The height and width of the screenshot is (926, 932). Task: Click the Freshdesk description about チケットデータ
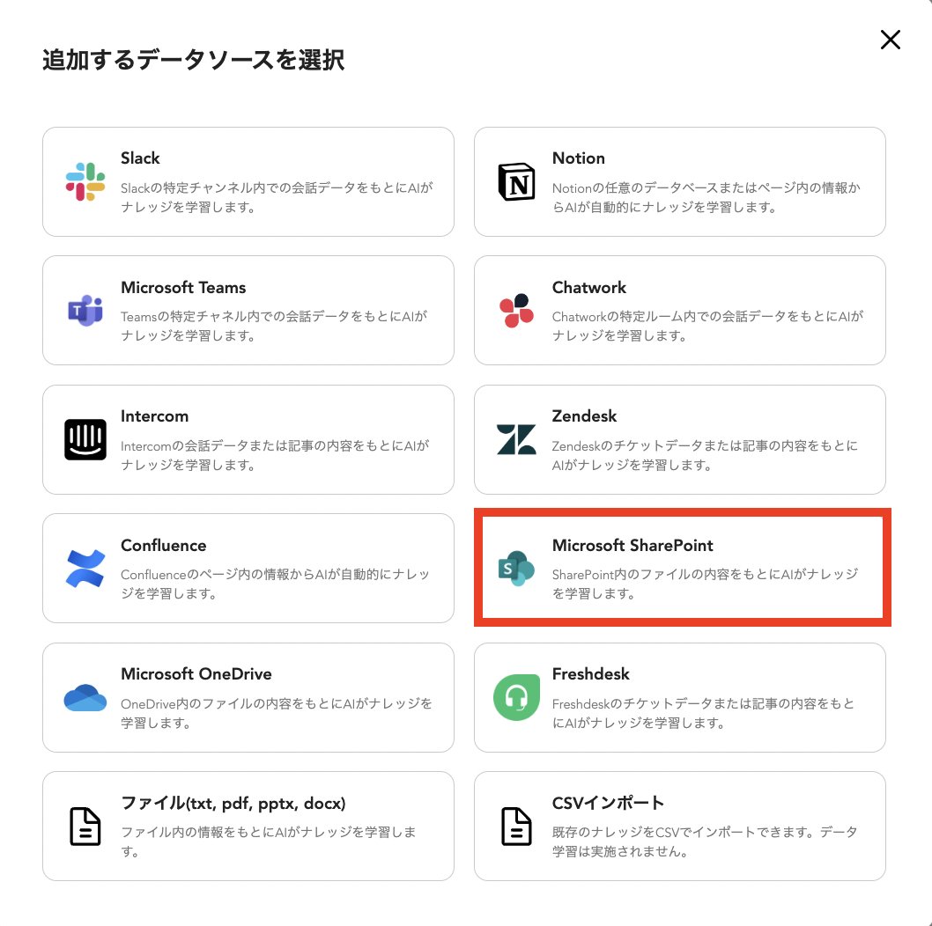point(703,713)
